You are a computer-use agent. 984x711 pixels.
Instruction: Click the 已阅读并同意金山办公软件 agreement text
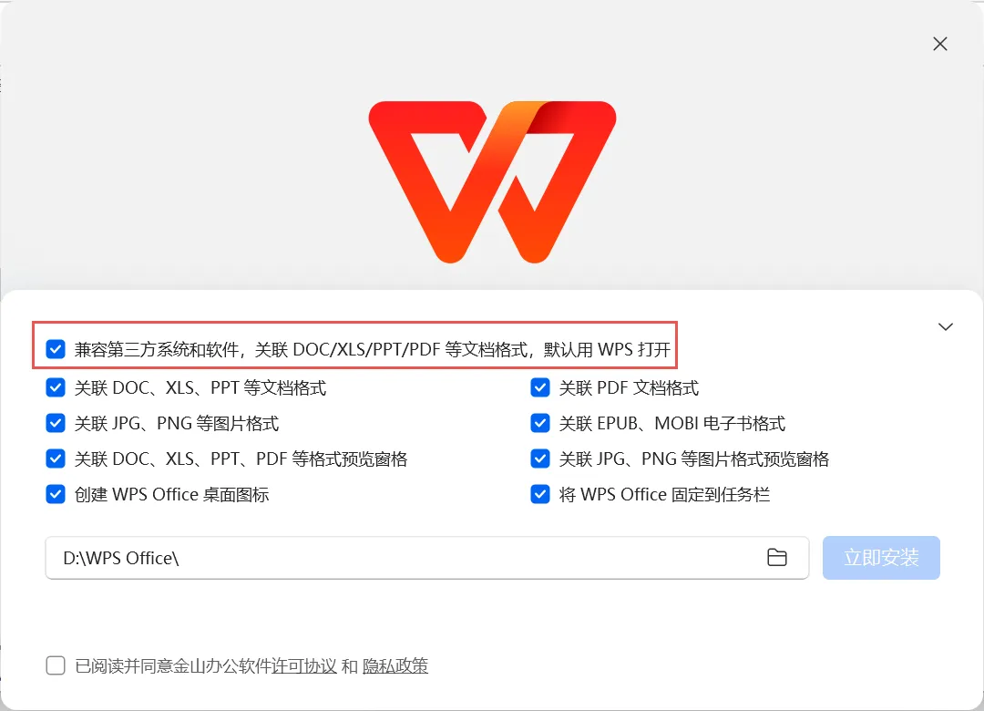click(173, 665)
